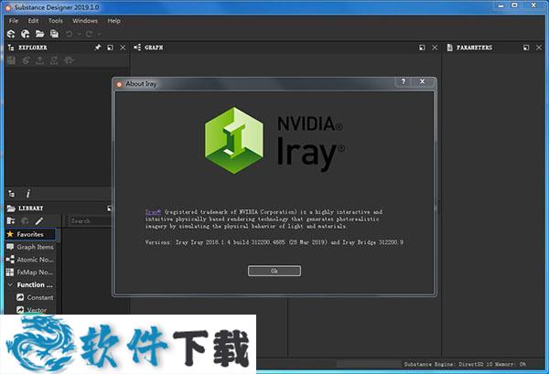Click the About Iray dialog title icon
Screen dimensions: 549x374
tap(119, 84)
